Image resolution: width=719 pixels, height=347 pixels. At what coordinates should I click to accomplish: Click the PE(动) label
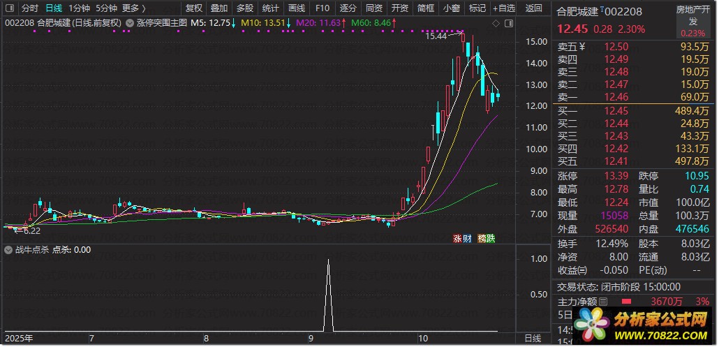pos(653,270)
